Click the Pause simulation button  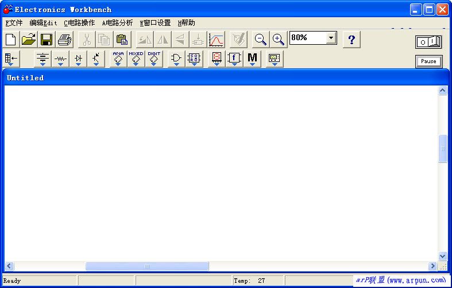(428, 61)
